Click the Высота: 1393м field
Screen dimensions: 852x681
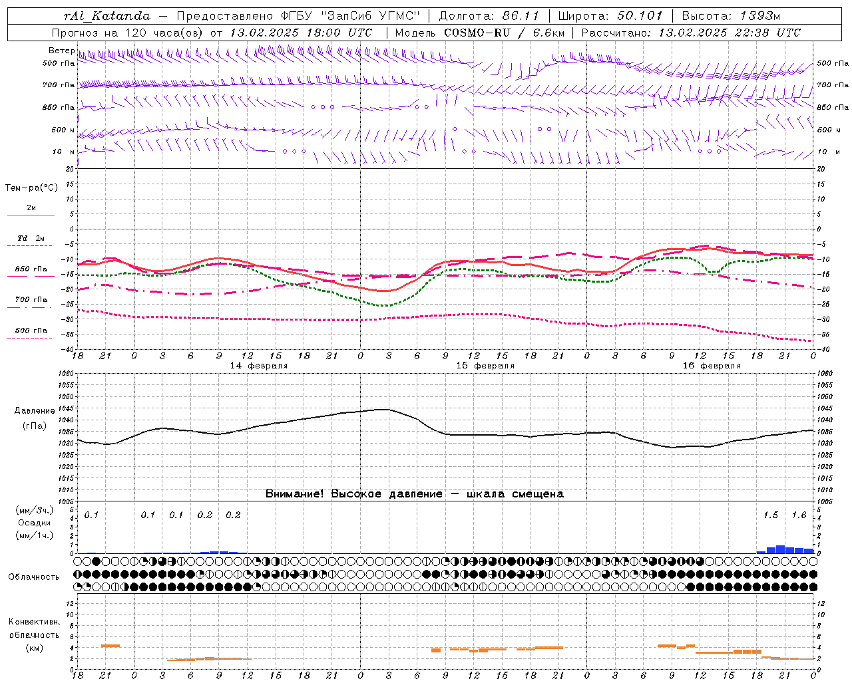732,16
